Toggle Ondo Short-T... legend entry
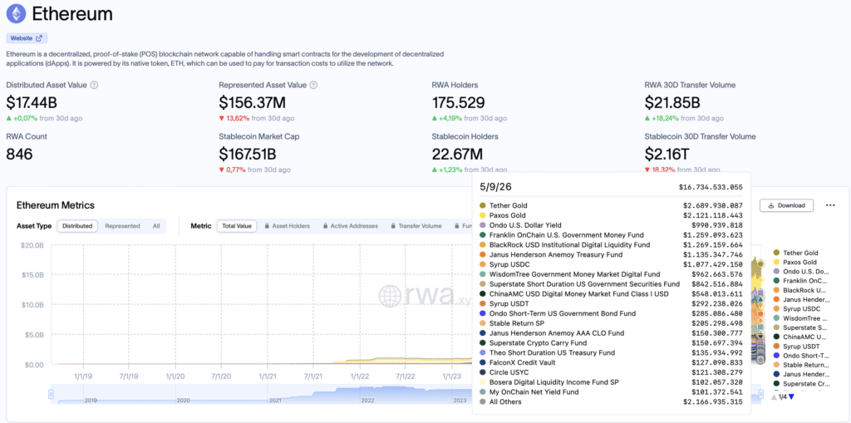 point(801,356)
